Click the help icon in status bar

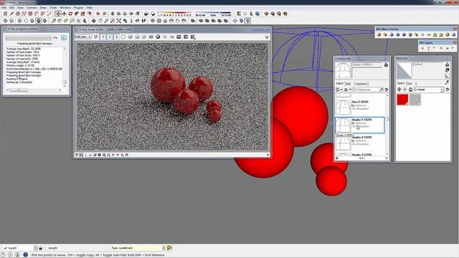pos(26,255)
